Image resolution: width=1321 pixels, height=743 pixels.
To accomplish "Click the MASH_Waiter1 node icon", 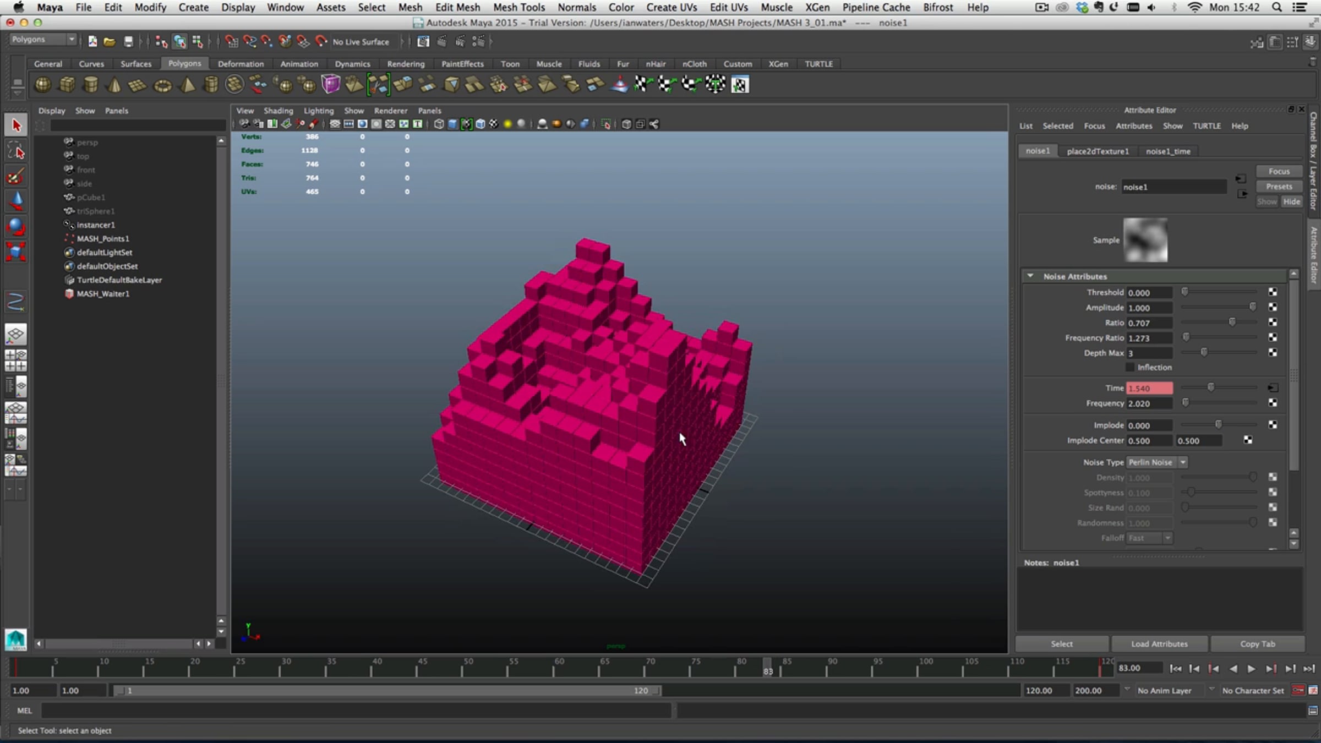I will (69, 293).
